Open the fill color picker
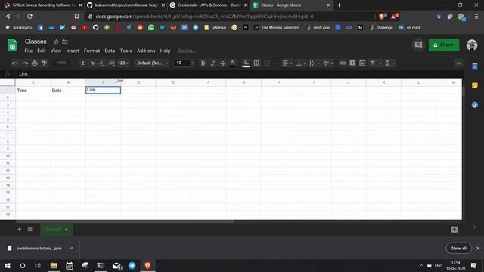Image resolution: width=484 pixels, height=272 pixels. (246, 63)
